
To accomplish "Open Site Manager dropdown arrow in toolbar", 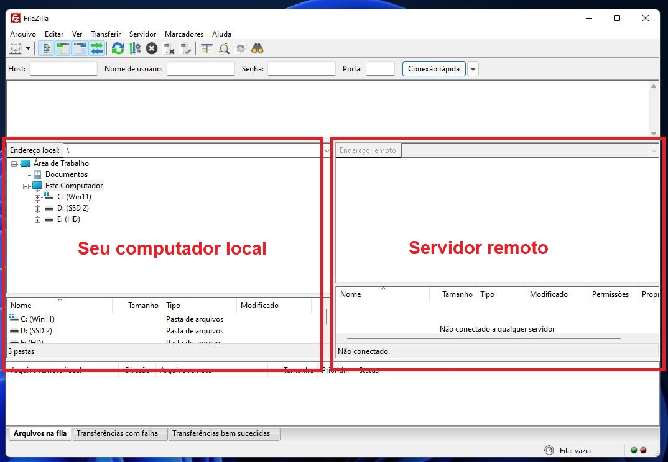I will tap(28, 48).
